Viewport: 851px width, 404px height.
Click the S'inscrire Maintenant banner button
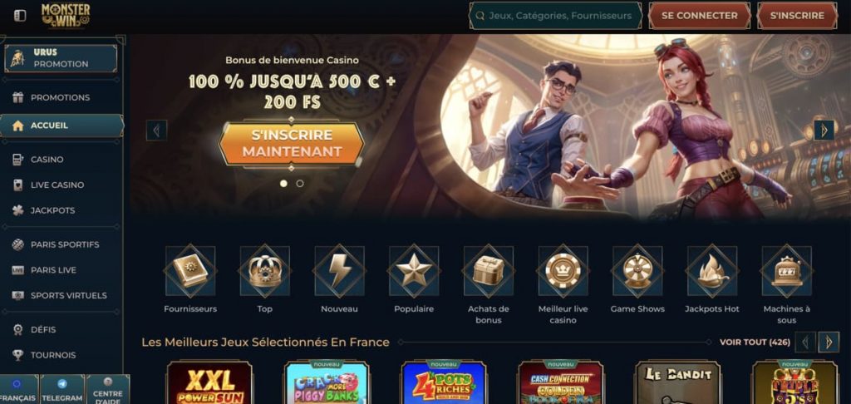[292, 143]
